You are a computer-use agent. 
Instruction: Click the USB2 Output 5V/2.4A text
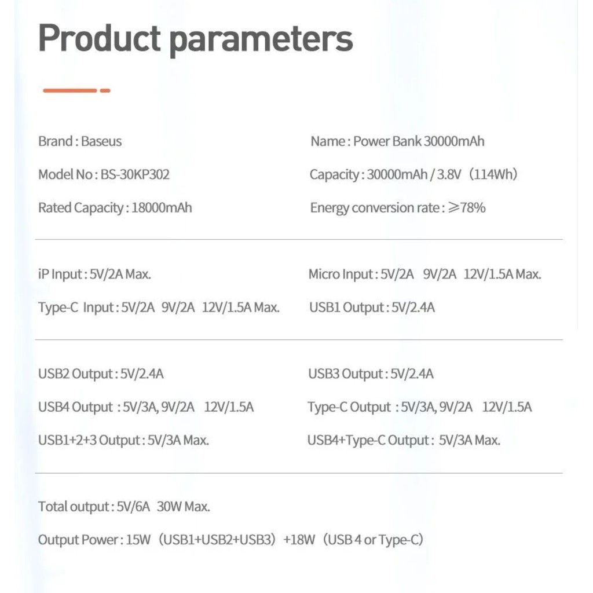[101, 374]
